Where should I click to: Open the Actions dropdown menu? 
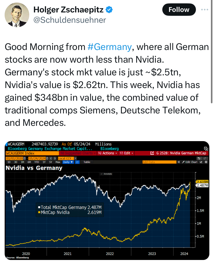[108, 153]
